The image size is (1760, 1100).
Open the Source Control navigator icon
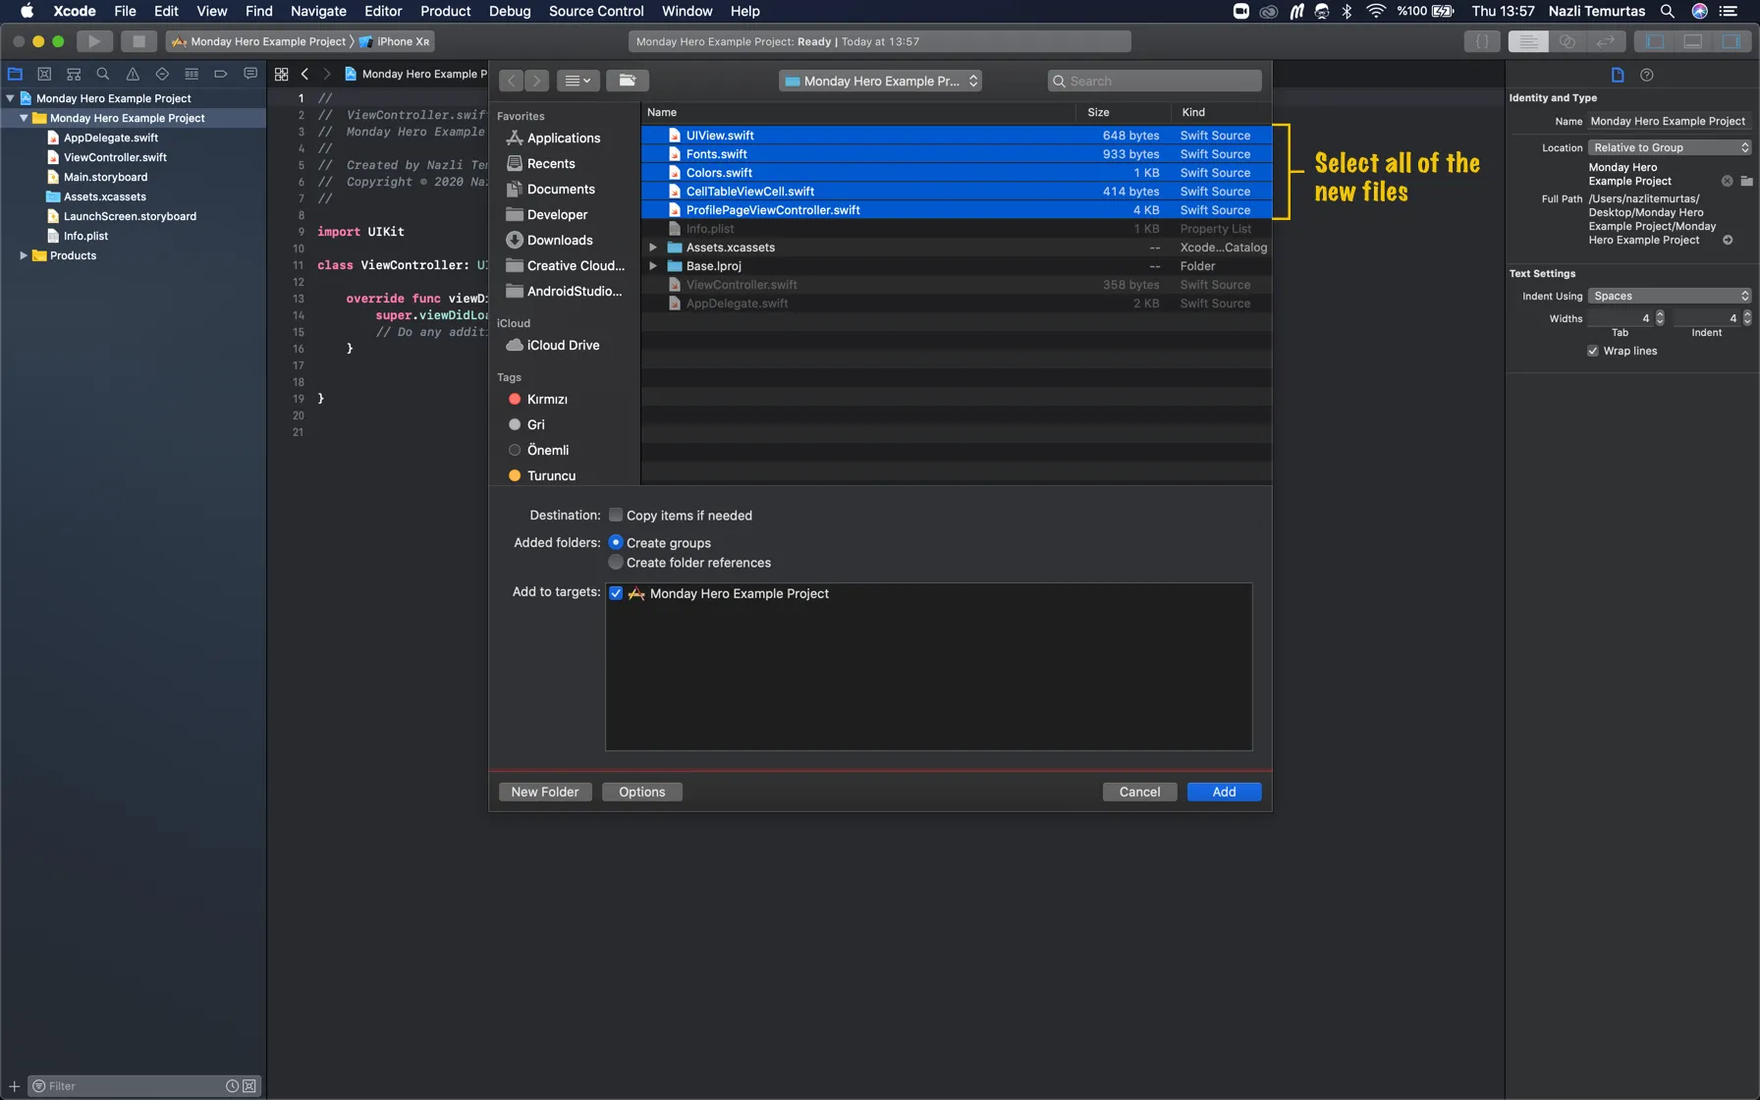pos(44,74)
